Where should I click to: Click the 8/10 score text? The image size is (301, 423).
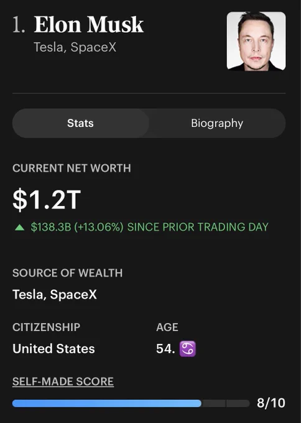pos(271,403)
